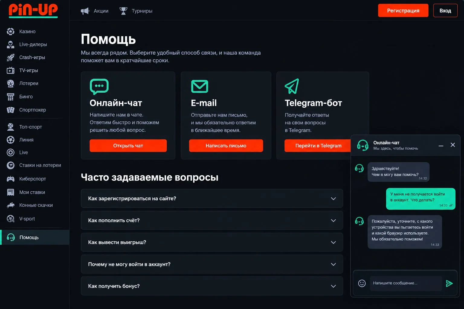This screenshot has width=464, height=309.
Task: Expand the "Как получить бонус?" question
Action: pyautogui.click(x=212, y=286)
